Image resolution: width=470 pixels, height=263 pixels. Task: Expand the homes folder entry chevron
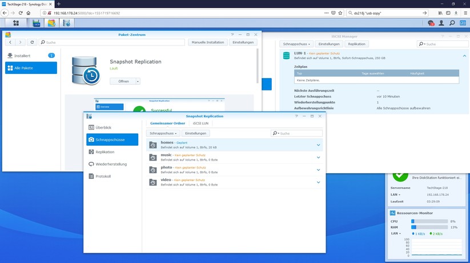(x=318, y=145)
